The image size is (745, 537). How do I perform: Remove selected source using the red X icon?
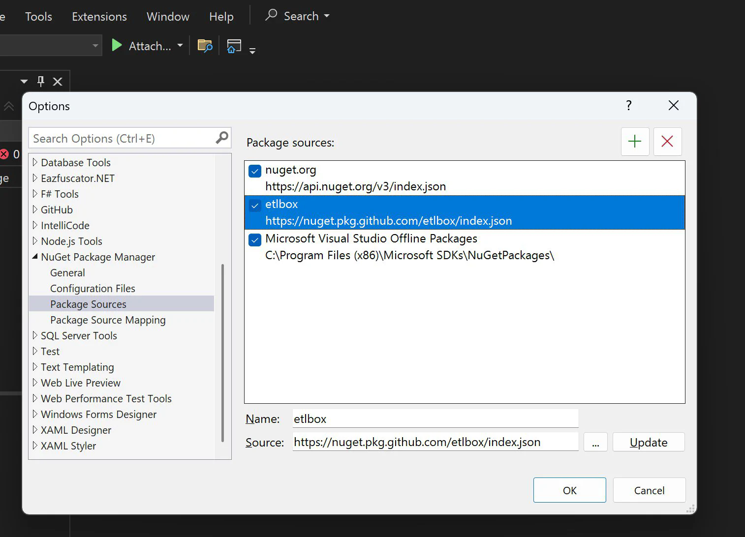pyautogui.click(x=667, y=142)
